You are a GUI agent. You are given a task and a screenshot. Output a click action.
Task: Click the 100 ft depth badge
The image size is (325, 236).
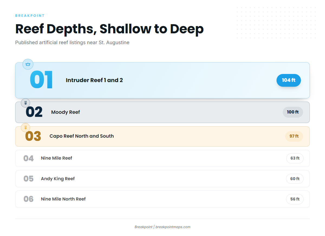point(293,112)
